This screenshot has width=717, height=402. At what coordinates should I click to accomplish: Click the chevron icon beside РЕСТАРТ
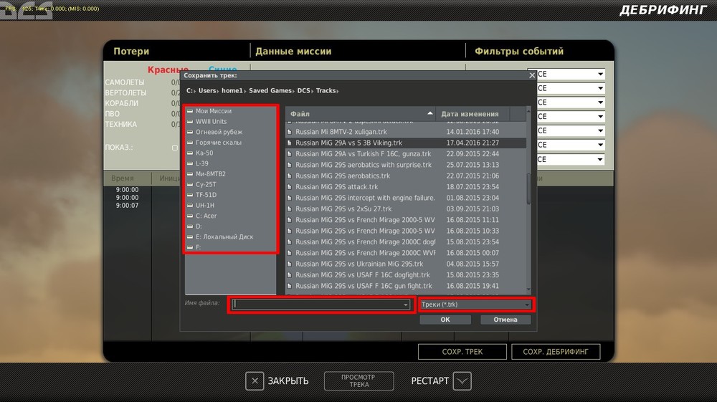[x=462, y=381]
